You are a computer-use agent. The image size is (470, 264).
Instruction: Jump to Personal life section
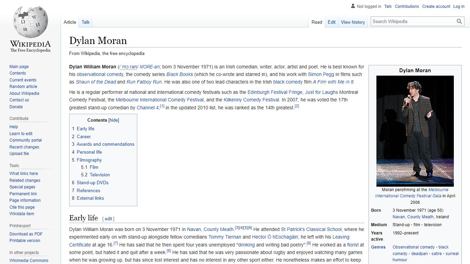pyautogui.click(x=89, y=152)
